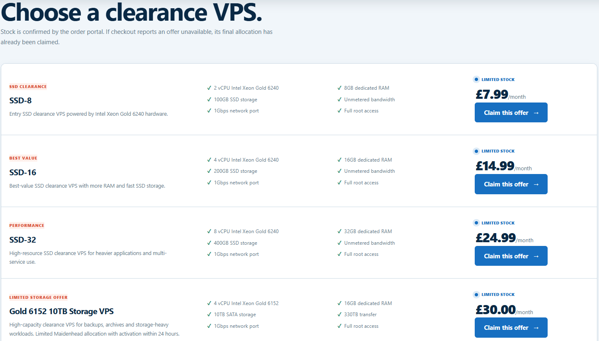The image size is (599, 341).
Task: Click the 'High-resource SSD clearance VPS' description
Action: (88, 258)
